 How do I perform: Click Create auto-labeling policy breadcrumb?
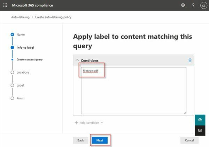(53, 17)
